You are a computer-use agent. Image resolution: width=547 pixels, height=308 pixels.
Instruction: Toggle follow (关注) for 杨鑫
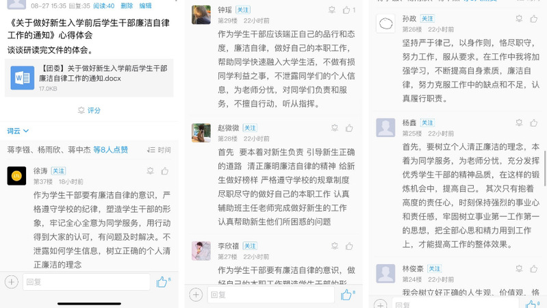coord(427,123)
